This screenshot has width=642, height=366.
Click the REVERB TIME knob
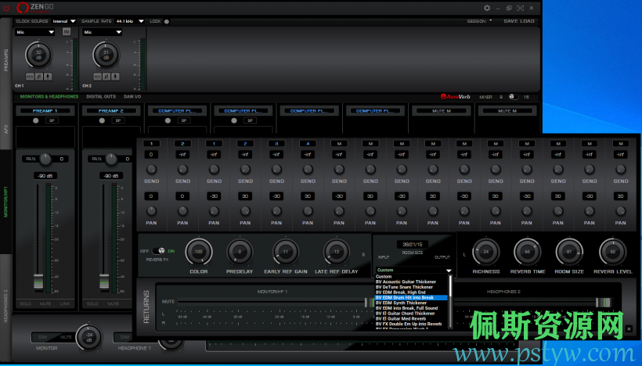pos(528,252)
